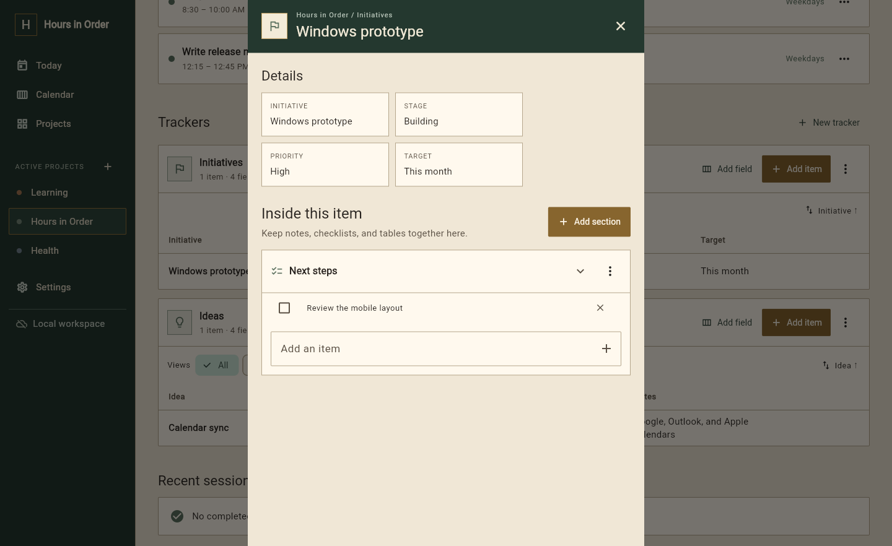
Task: Change the Initiative sort order
Action: coord(832,210)
